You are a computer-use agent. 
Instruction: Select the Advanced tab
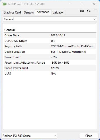pyautogui.click(x=43, y=12)
